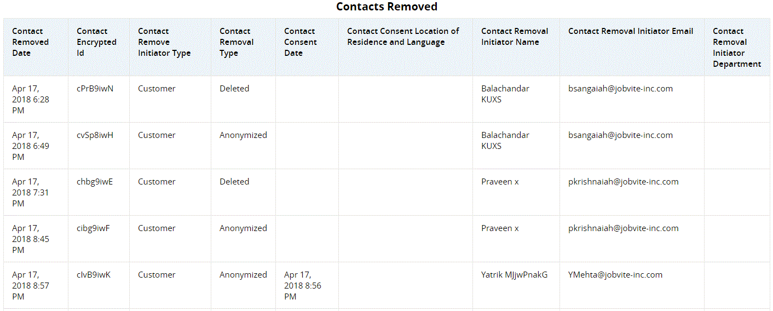The width and height of the screenshot is (773, 311).
Task: Click the Contact Removed Date column header
Action: pyautogui.click(x=31, y=42)
